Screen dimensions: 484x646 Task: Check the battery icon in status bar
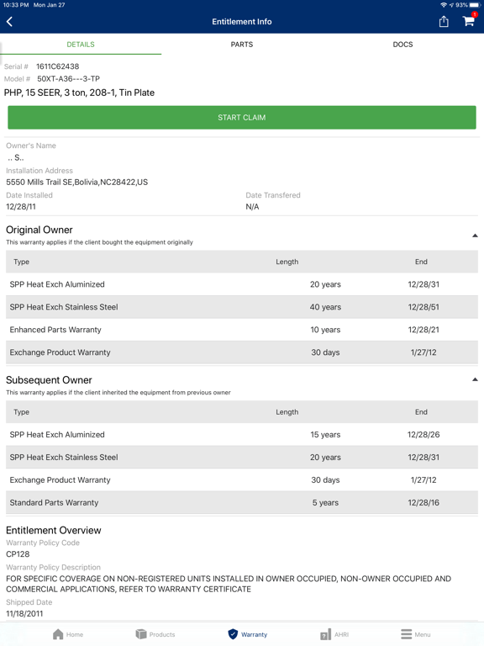coord(475,5)
